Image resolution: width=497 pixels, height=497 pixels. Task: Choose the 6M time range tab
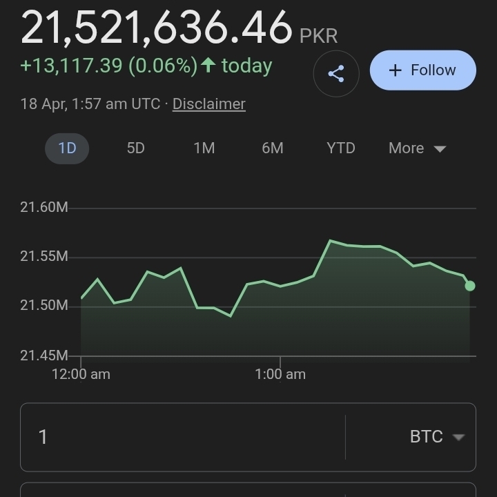[x=272, y=148]
